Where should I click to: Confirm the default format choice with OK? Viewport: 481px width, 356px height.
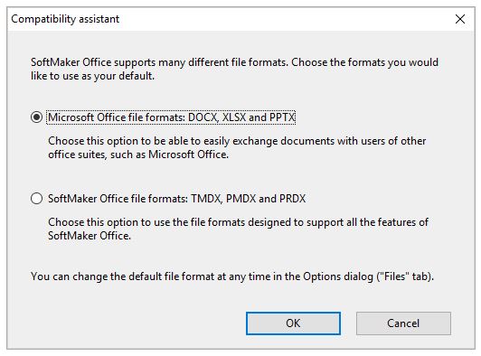coord(293,323)
